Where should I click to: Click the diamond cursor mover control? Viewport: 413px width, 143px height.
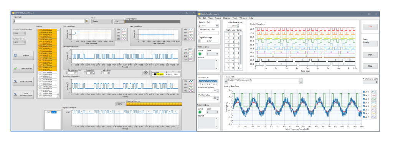click(145, 72)
